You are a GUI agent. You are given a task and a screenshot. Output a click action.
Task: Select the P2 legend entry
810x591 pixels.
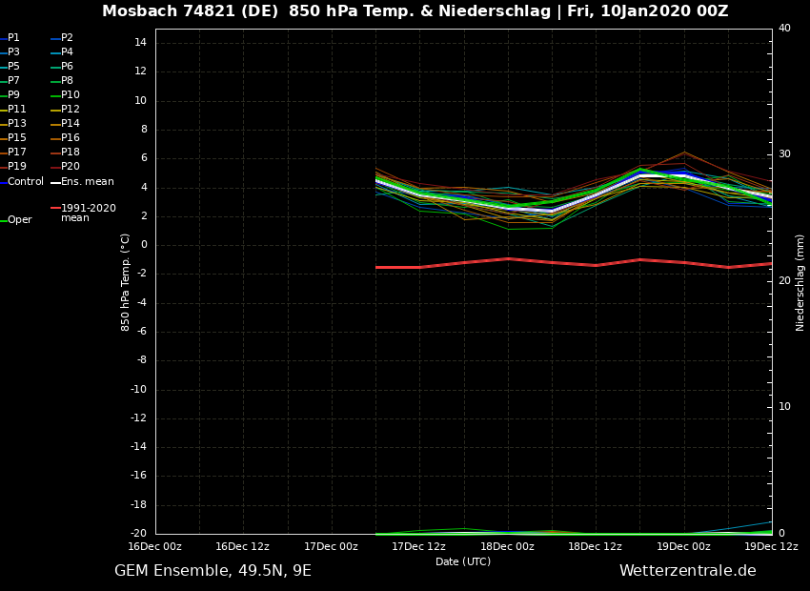[67, 38]
